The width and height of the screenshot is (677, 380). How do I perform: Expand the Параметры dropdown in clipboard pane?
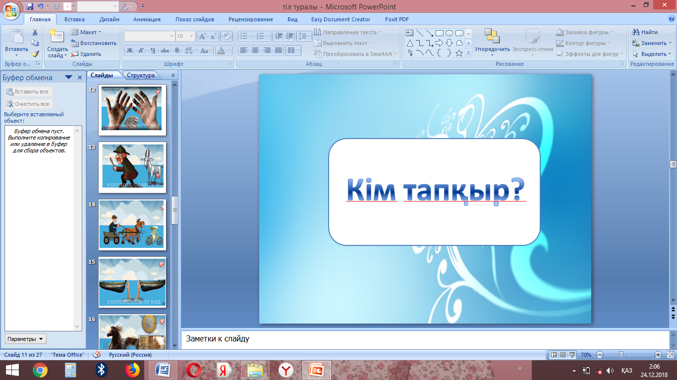click(26, 339)
